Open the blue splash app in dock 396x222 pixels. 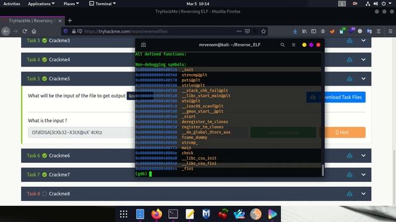click(239, 214)
